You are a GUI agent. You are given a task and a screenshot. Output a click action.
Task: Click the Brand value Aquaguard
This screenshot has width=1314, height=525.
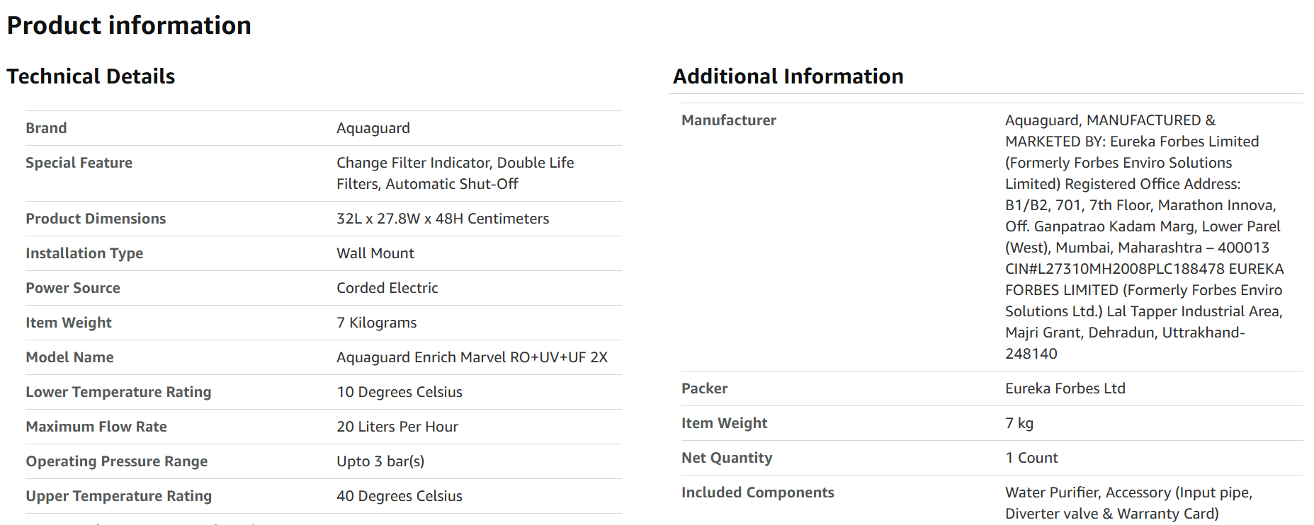point(373,128)
